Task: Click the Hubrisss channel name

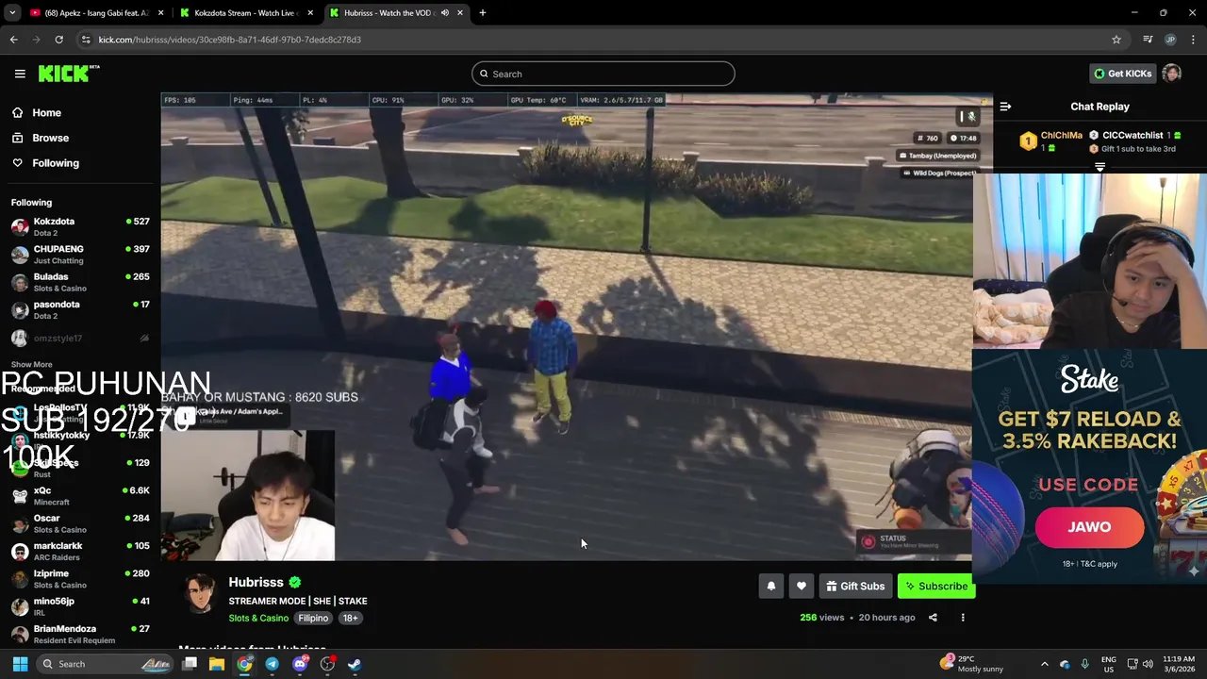Action: (256, 582)
